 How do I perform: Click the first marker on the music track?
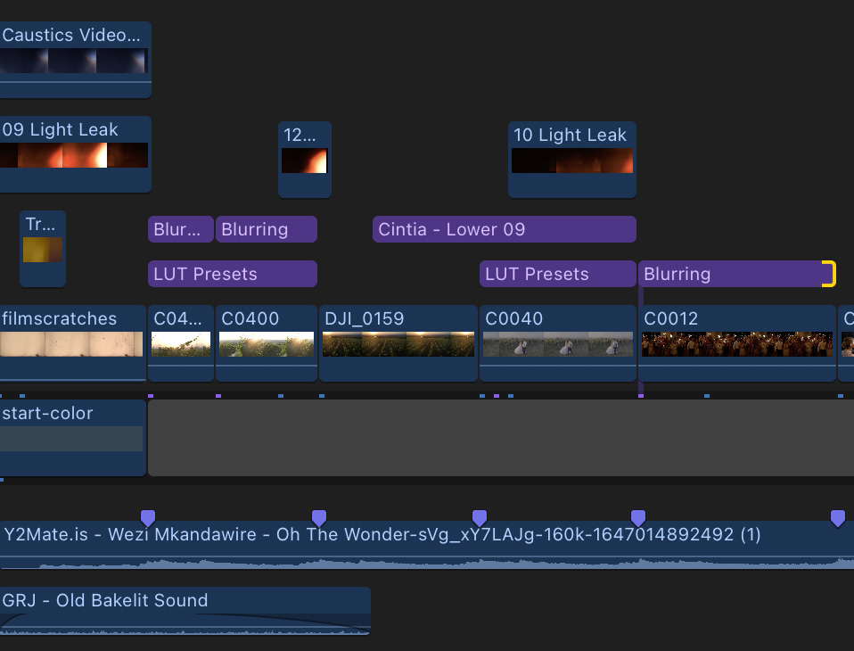pos(148,518)
